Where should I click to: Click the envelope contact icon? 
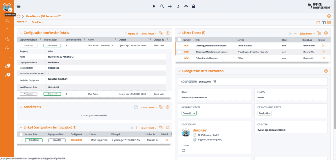[183, 150]
